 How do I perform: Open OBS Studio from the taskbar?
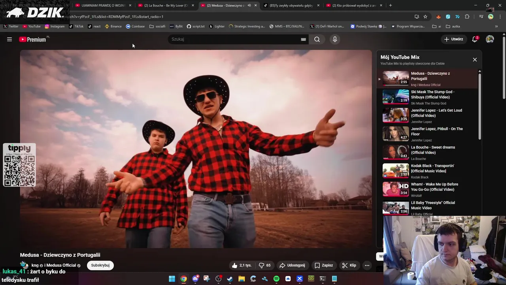point(219,279)
